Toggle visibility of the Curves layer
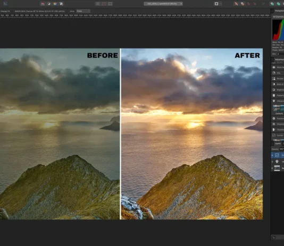The width and height of the screenshot is (284, 246). 272,155
